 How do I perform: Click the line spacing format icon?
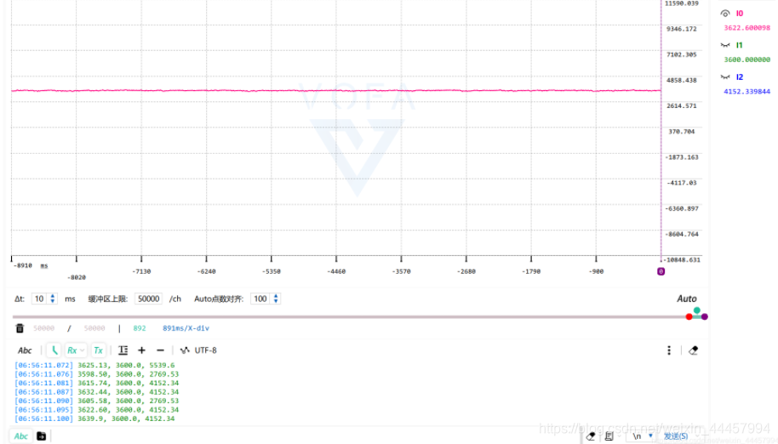point(123,350)
